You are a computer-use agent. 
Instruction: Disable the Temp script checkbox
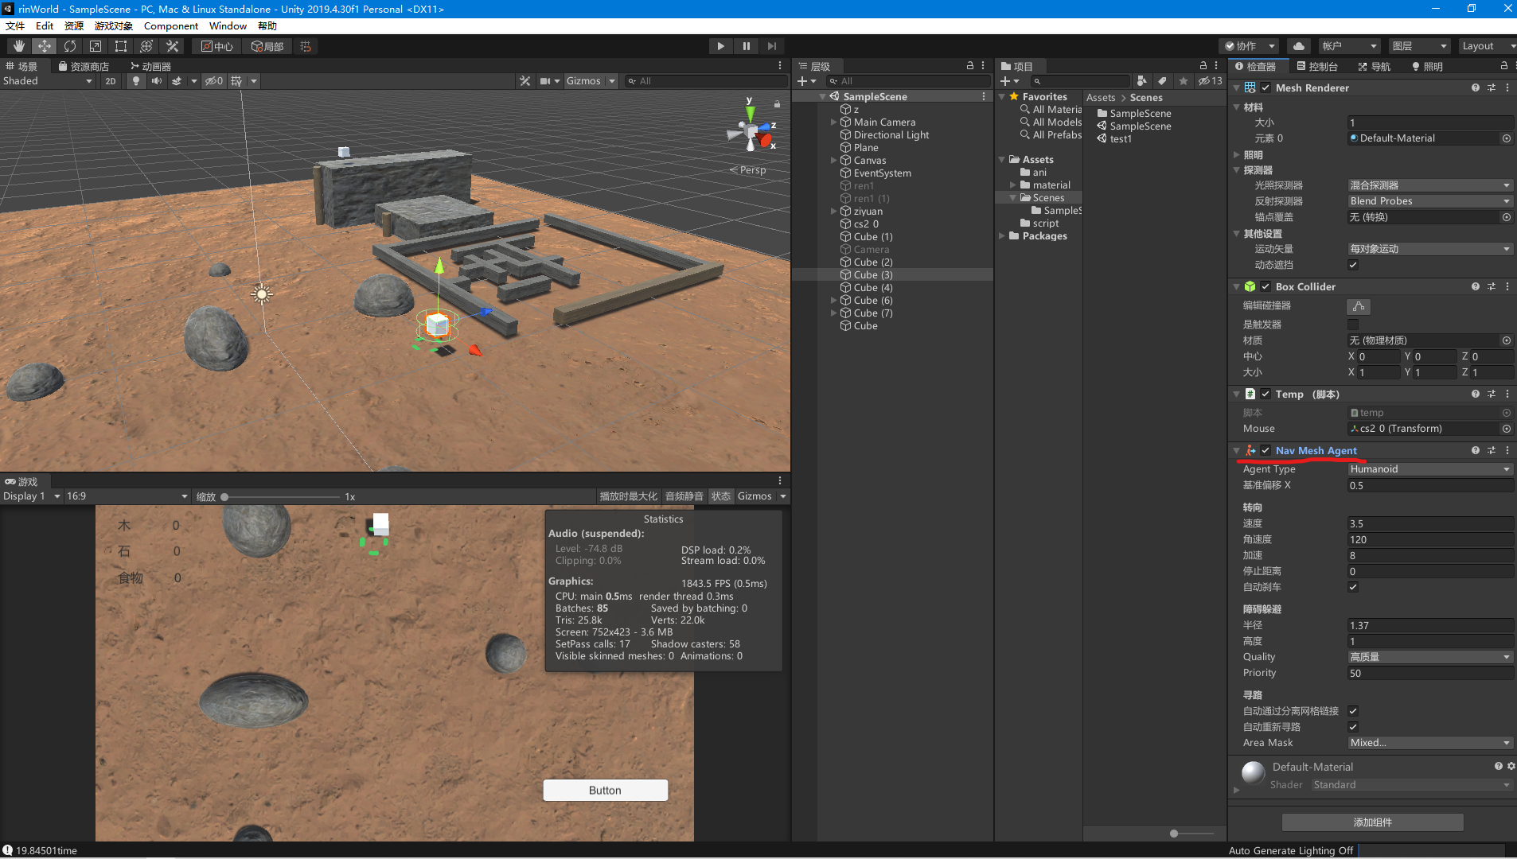1265,395
